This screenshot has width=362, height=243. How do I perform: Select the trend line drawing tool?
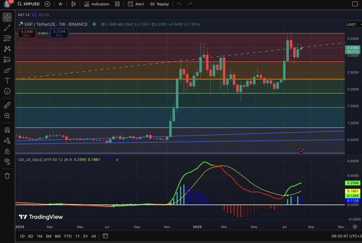pyautogui.click(x=7, y=28)
